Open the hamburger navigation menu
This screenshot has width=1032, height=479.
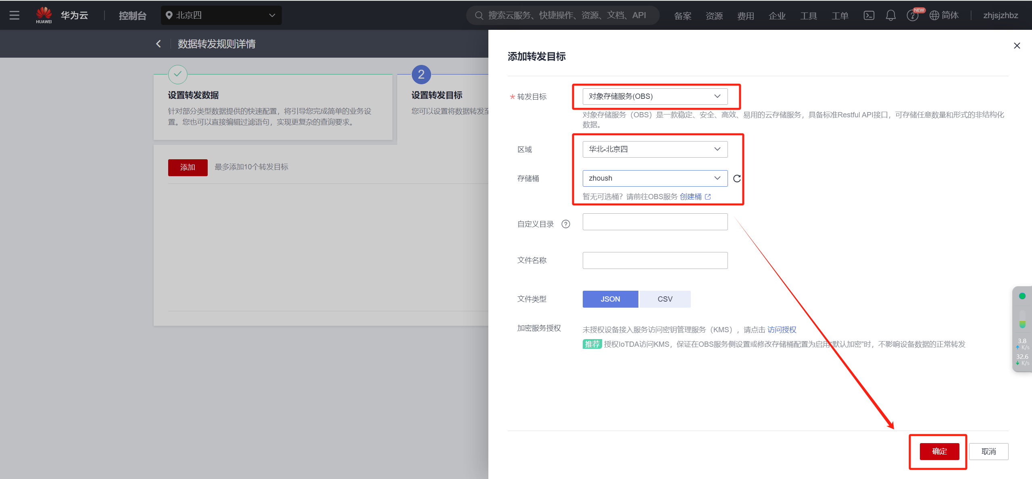[15, 15]
